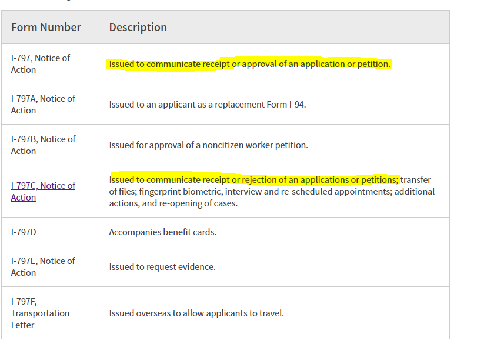Click the replacement Form I-94 description text
The height and width of the screenshot is (354, 504).
(208, 105)
